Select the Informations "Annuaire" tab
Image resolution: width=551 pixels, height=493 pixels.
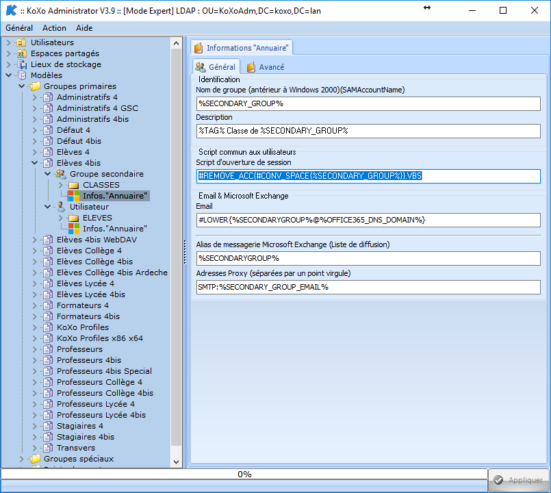click(242, 47)
